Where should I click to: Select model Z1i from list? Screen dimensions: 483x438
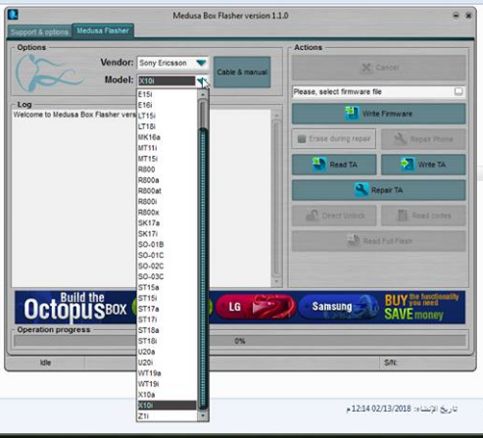click(167, 416)
